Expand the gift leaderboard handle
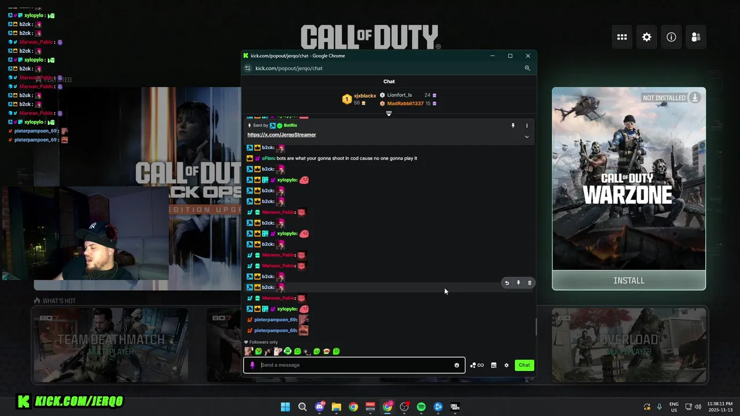 (389, 113)
